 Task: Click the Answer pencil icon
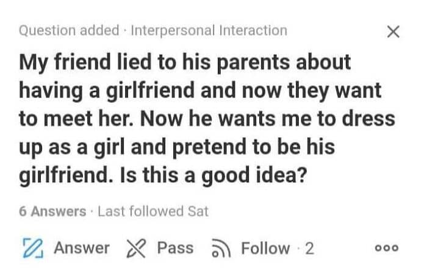pos(30,249)
